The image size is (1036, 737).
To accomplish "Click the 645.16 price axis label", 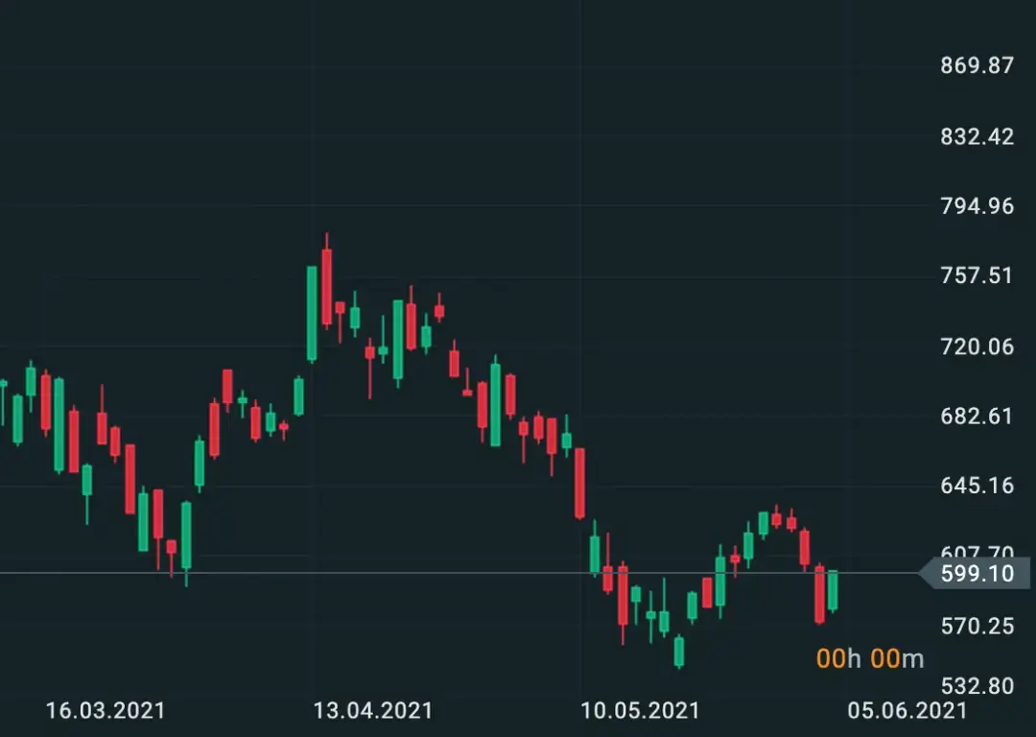I will (977, 486).
